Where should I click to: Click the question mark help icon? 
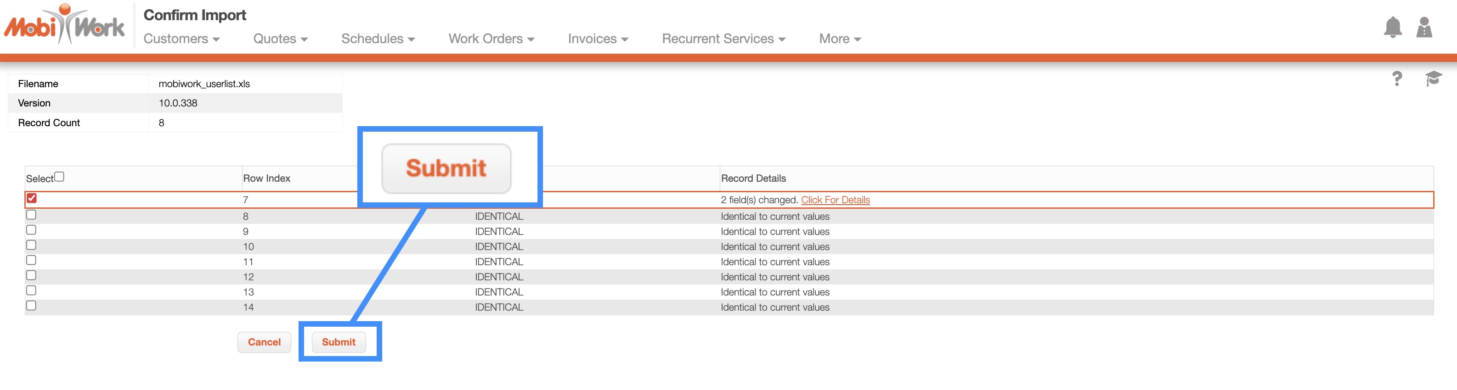point(1396,78)
